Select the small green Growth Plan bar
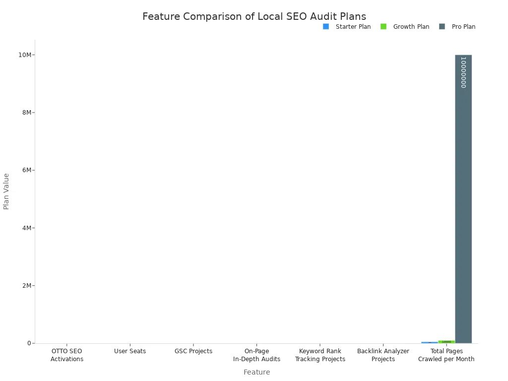This screenshot has height=381, width=508. pyautogui.click(x=446, y=342)
